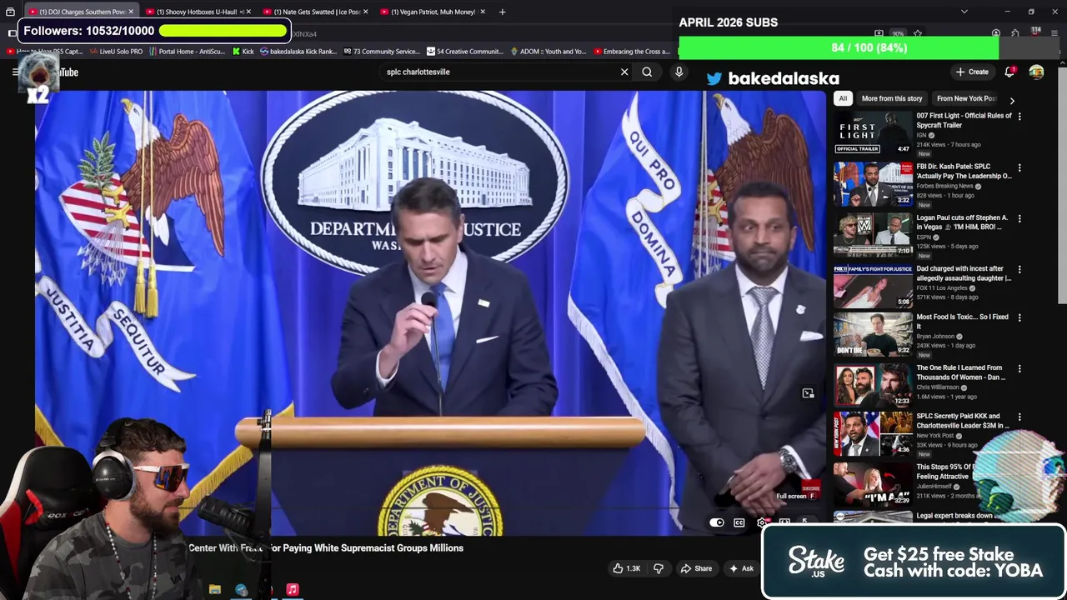Open 'Forbes Breaking News' channel name
This screenshot has width=1067, height=600.
coord(945,186)
